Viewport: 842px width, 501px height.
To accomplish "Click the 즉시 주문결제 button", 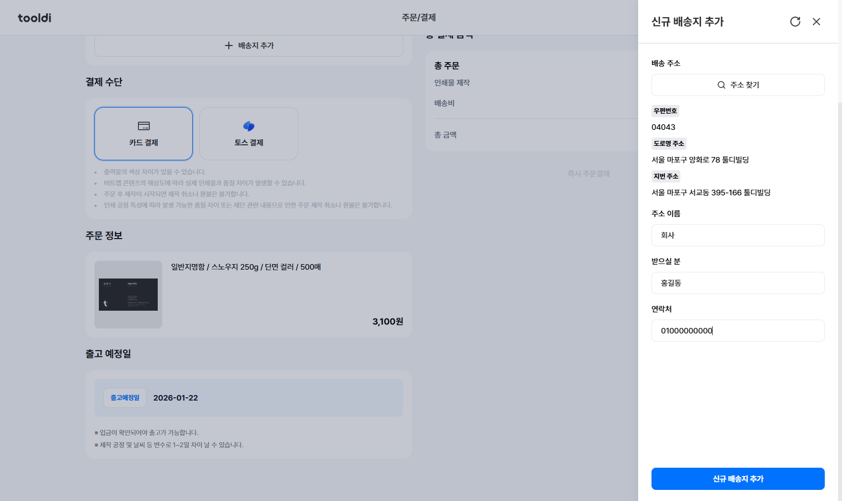I will point(588,174).
